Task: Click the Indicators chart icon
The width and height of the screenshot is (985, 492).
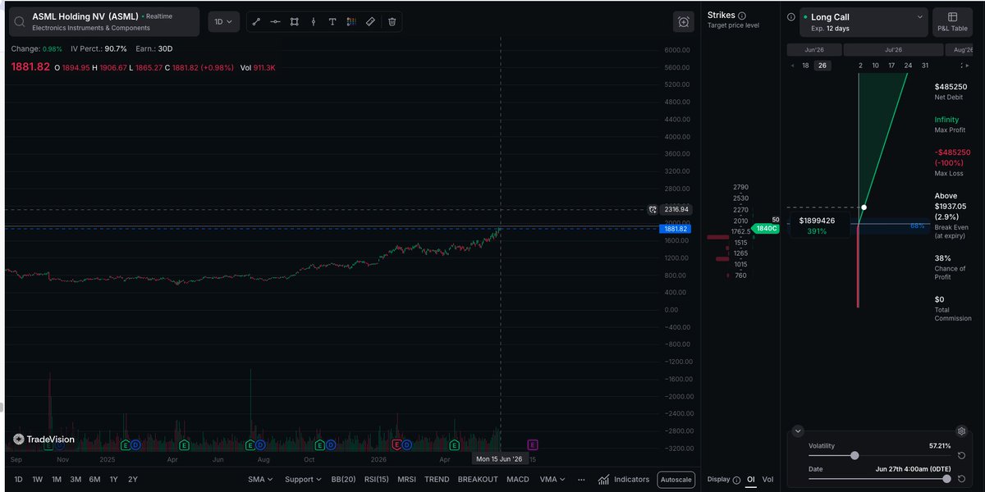Action: 604,480
